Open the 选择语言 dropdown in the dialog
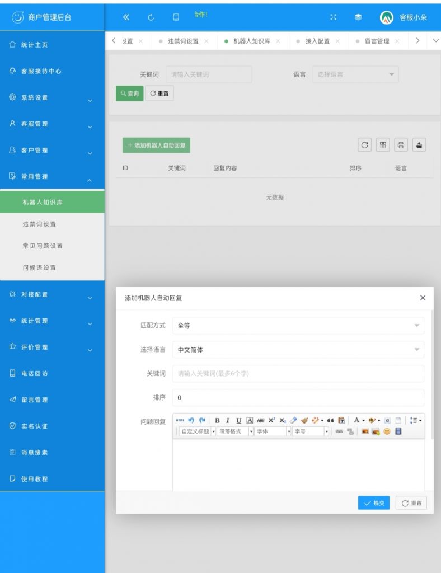The image size is (441, 573). (x=298, y=350)
